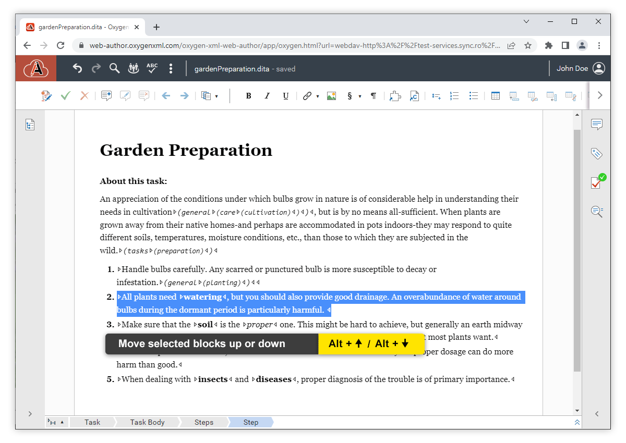Open the review comments side panel
The height and width of the screenshot is (443, 626).
[597, 124]
